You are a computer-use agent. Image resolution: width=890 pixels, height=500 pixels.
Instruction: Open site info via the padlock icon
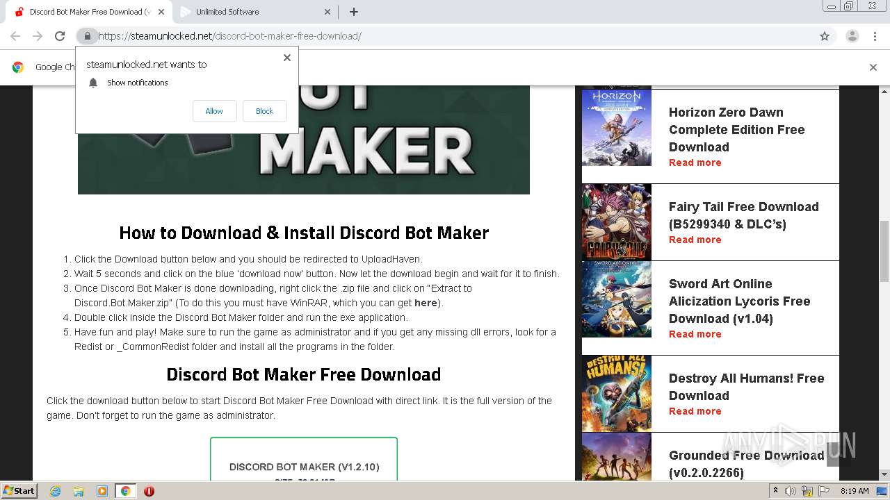point(87,36)
